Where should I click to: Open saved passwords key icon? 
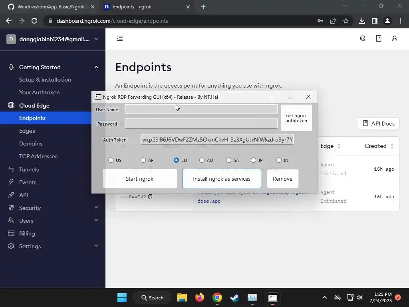[320, 21]
